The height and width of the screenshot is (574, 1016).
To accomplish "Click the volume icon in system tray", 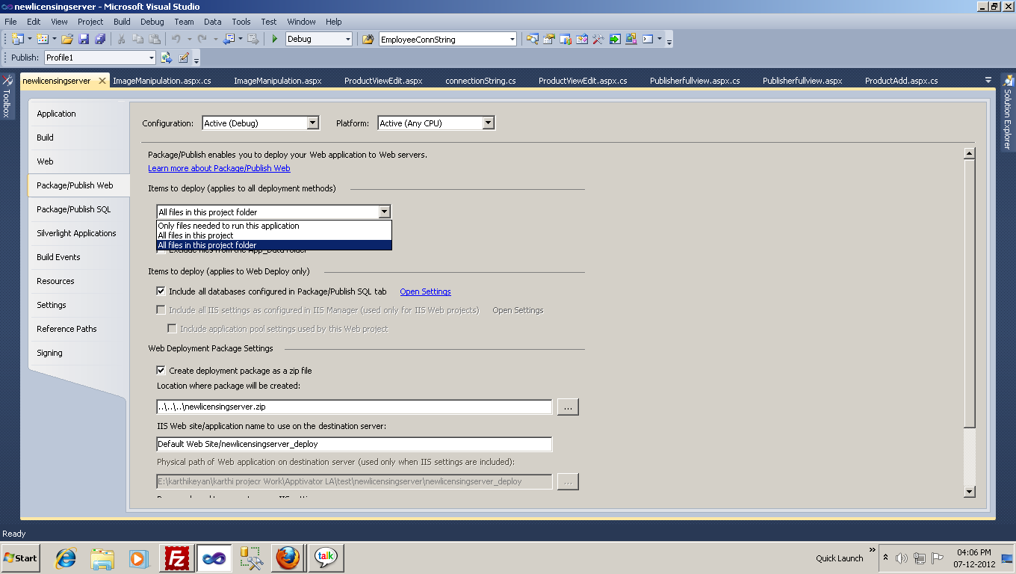I will 902,558.
